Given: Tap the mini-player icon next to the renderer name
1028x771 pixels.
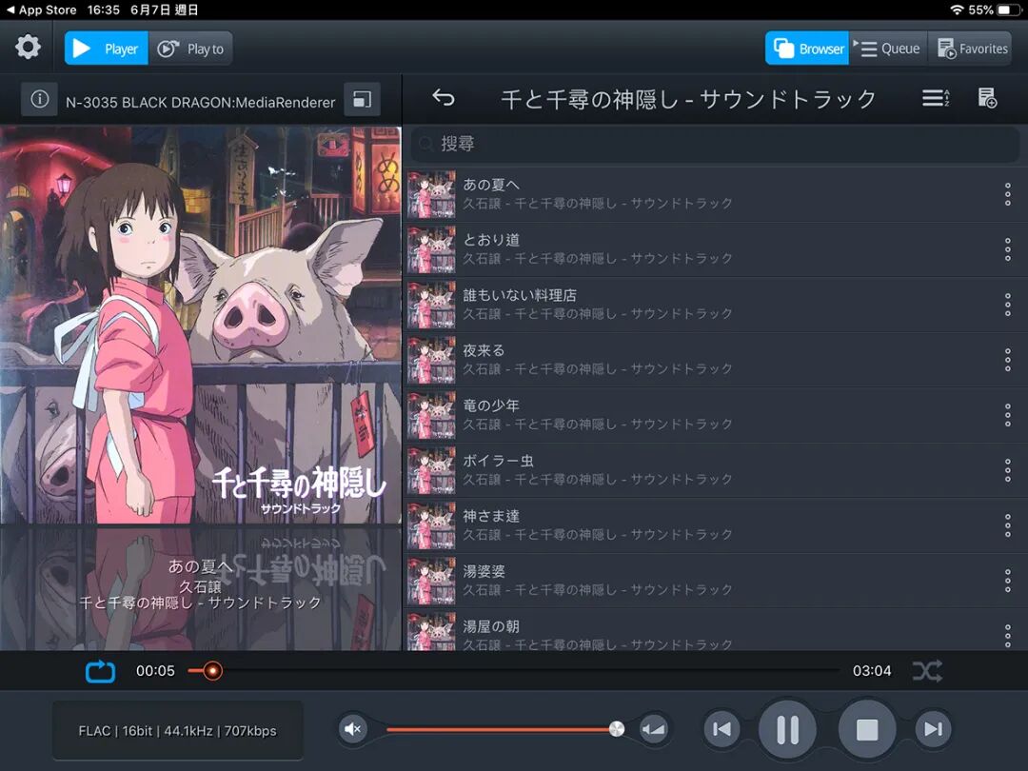Looking at the screenshot, I should point(361,98).
